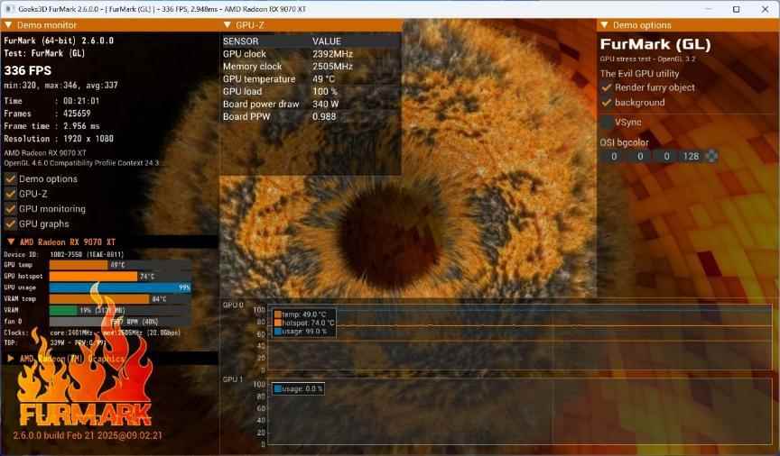Click the temp 49.0 °C legend swatch
Screen dimensions: 780x456
click(x=277, y=315)
